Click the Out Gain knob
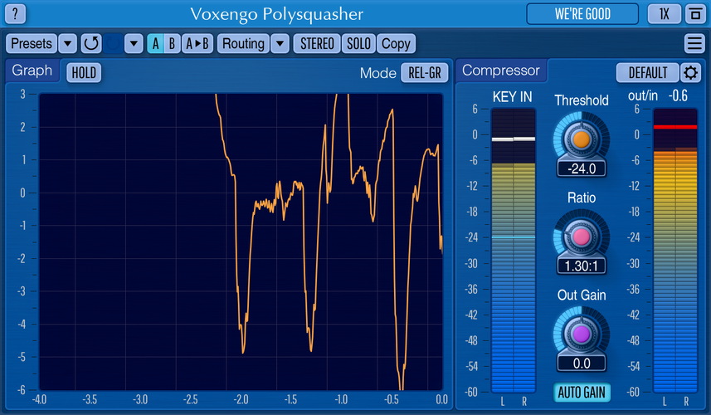The image size is (711, 415). coord(582,334)
